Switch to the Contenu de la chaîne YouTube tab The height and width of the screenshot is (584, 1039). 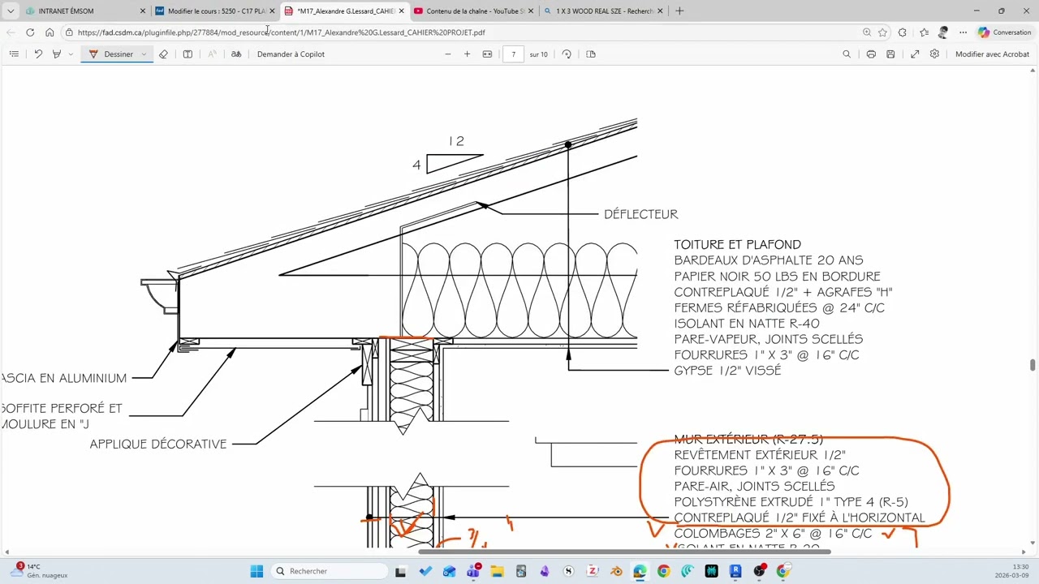click(474, 11)
